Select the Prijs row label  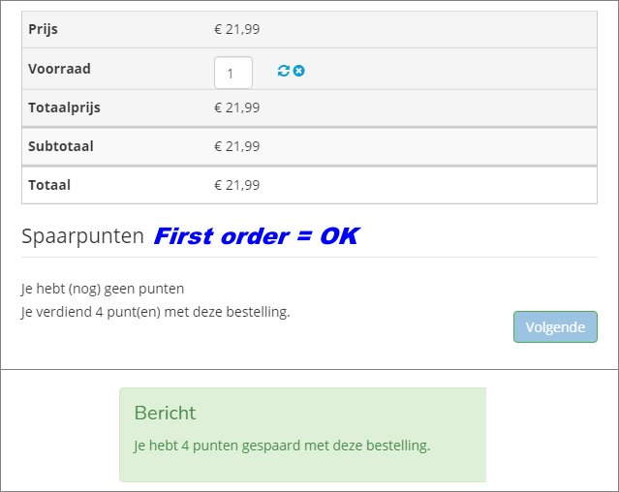point(43,29)
